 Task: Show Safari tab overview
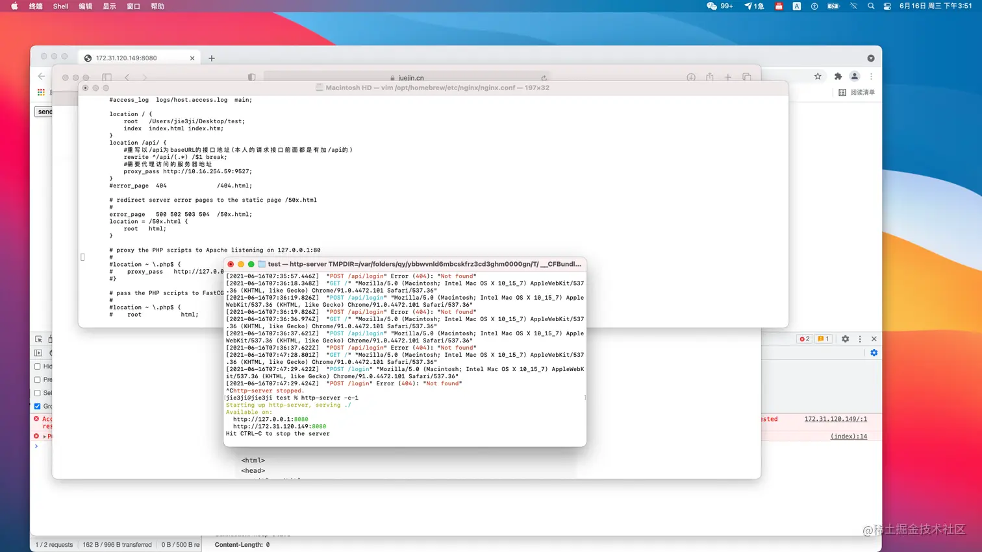tap(747, 77)
